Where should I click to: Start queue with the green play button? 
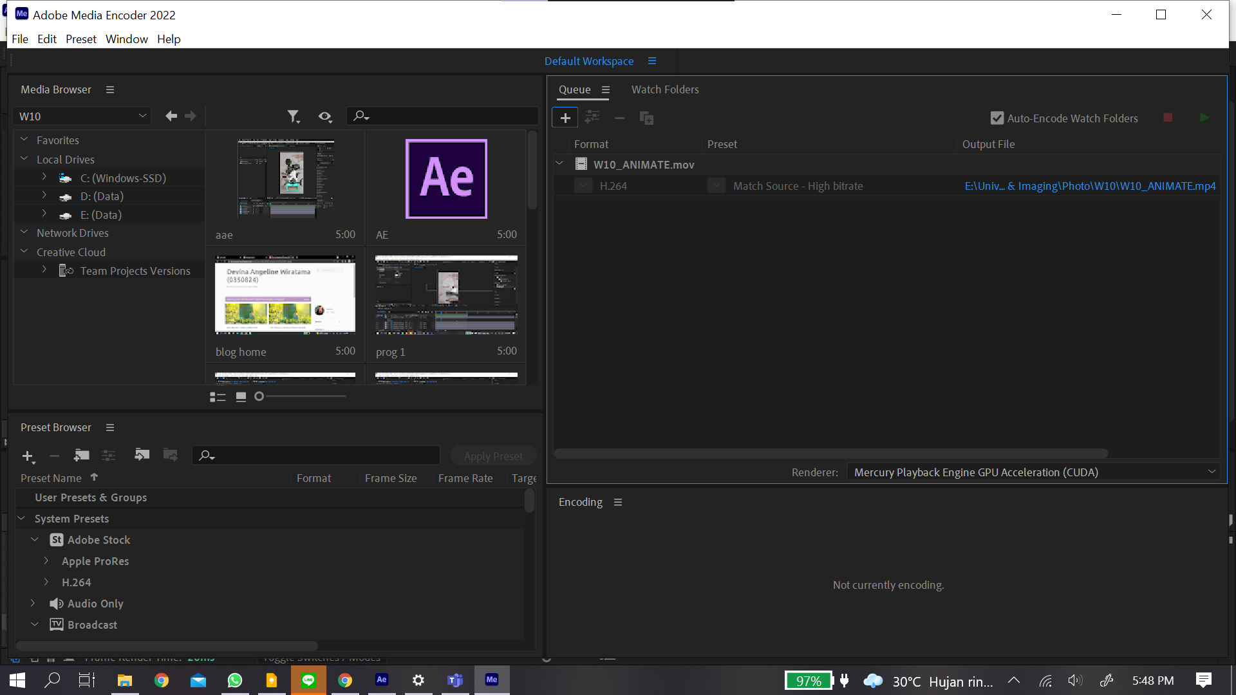[x=1204, y=118]
